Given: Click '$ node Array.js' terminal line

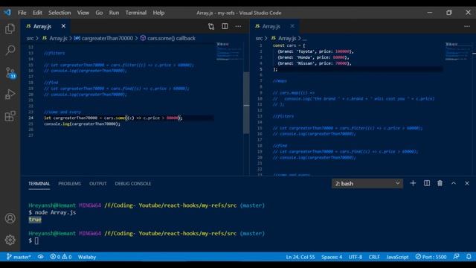Looking at the screenshot, I should click(52, 212).
